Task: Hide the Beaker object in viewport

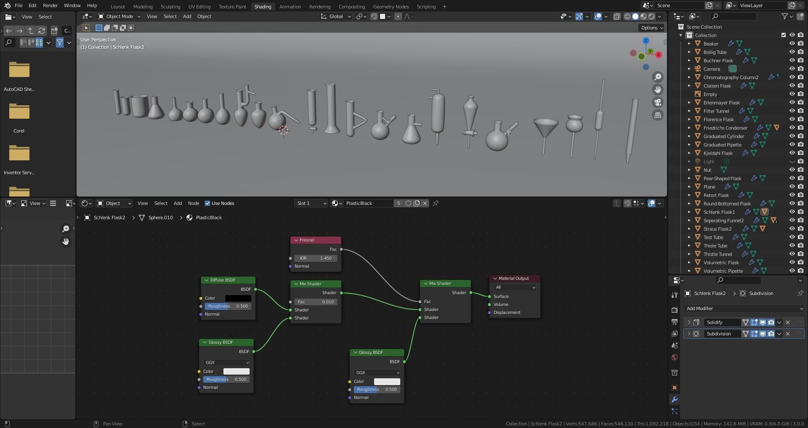Action: coord(792,43)
